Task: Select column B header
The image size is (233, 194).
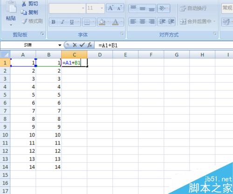Action: click(48, 55)
